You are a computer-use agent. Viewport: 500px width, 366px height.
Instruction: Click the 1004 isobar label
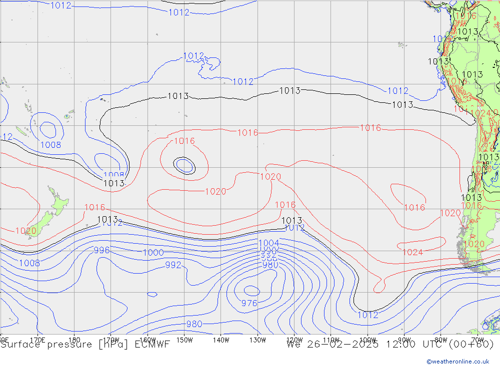coord(269,243)
